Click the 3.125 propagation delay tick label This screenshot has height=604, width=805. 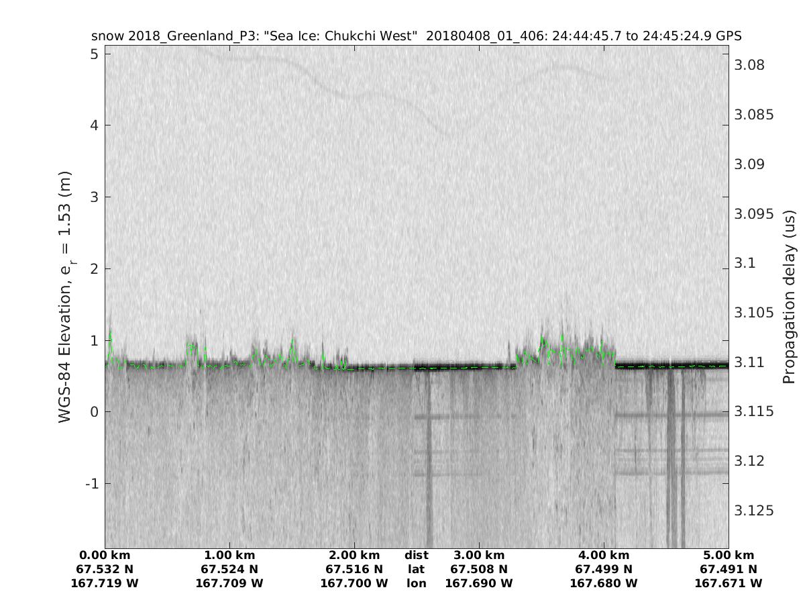754,511
